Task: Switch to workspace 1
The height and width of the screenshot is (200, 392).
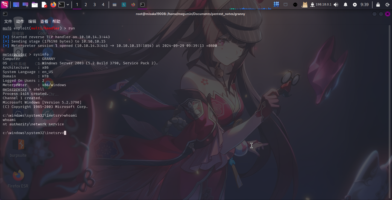Action: click(77, 5)
